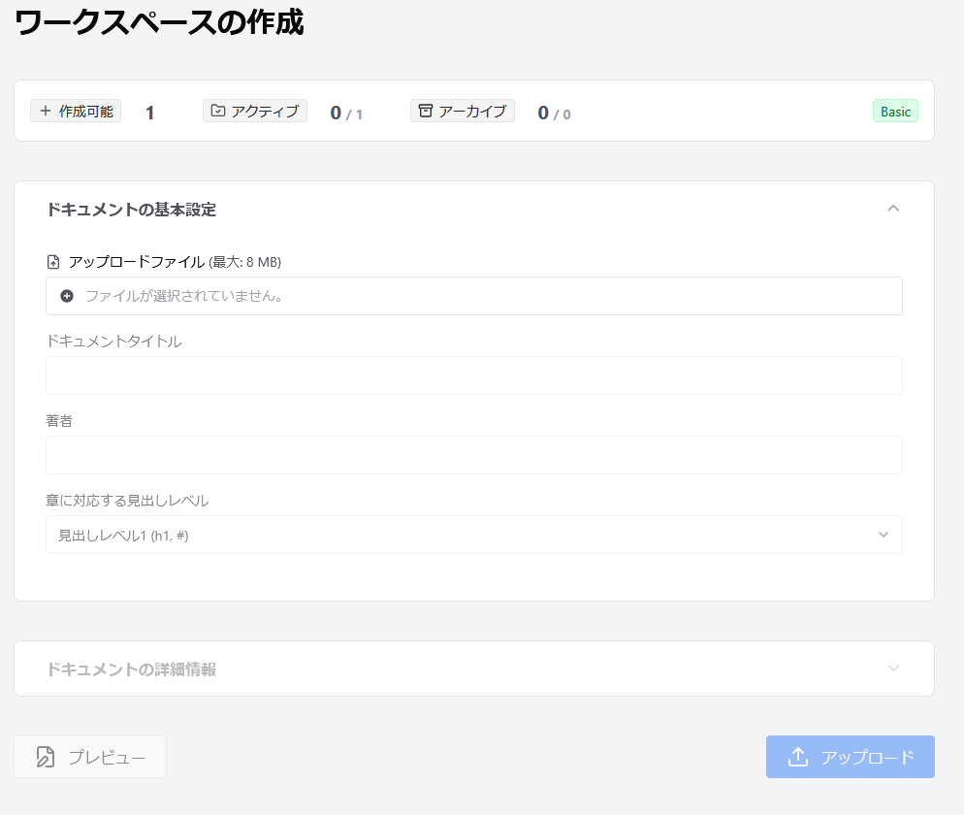Expand the ドキュメントの詳細情報 section
The image size is (964, 815).
pos(893,668)
